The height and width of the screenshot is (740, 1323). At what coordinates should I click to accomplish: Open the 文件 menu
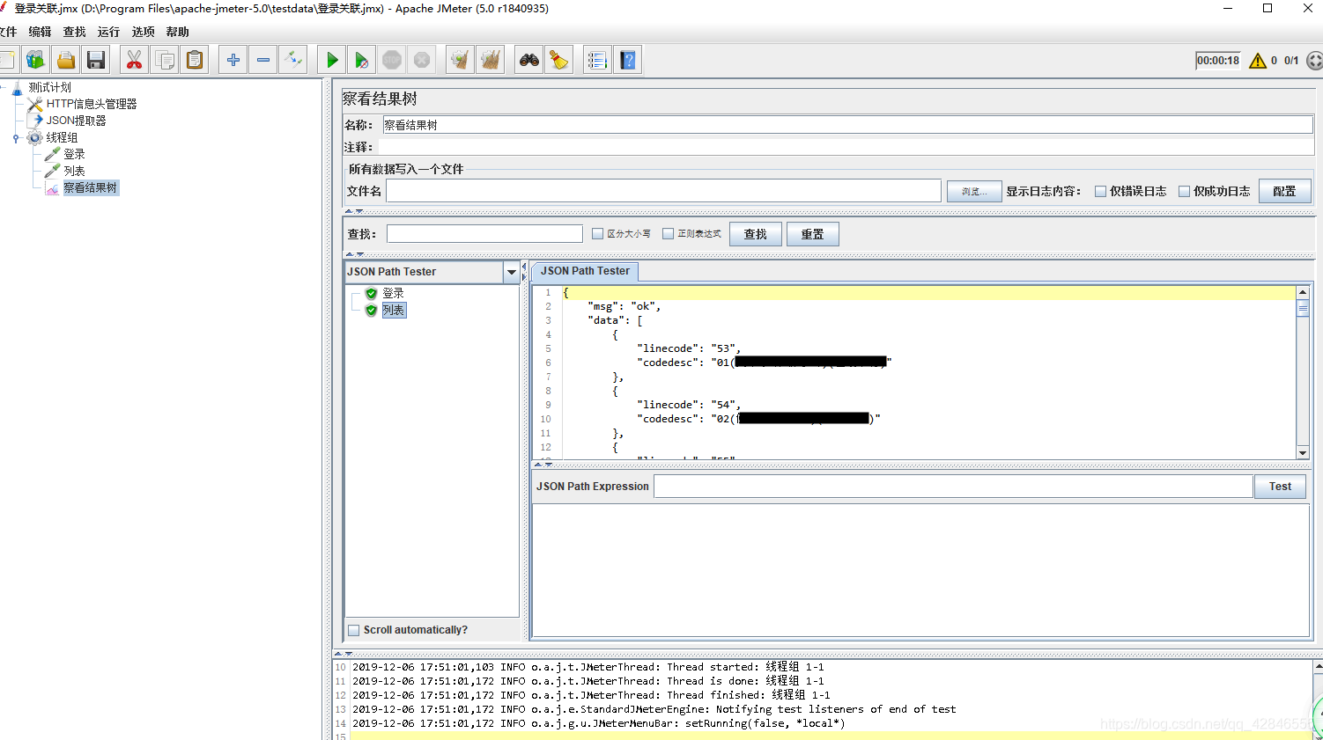8,32
